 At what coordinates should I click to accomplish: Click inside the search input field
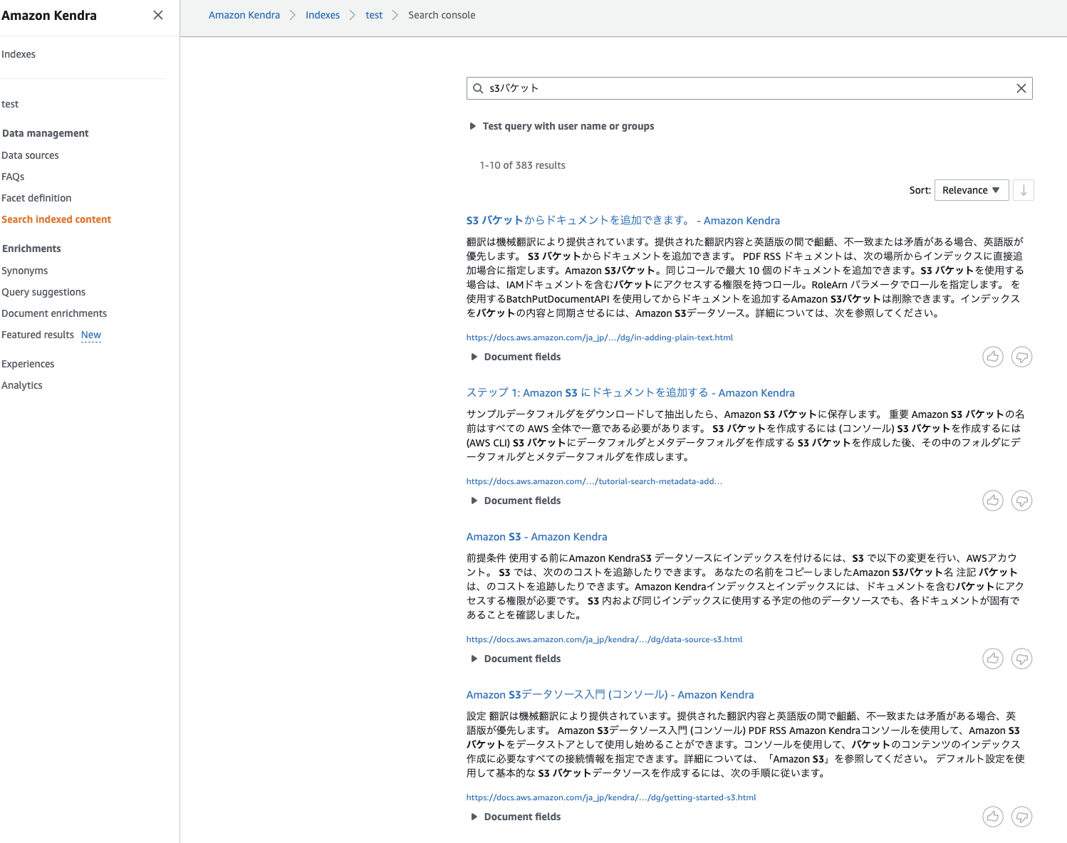pyautogui.click(x=712, y=88)
